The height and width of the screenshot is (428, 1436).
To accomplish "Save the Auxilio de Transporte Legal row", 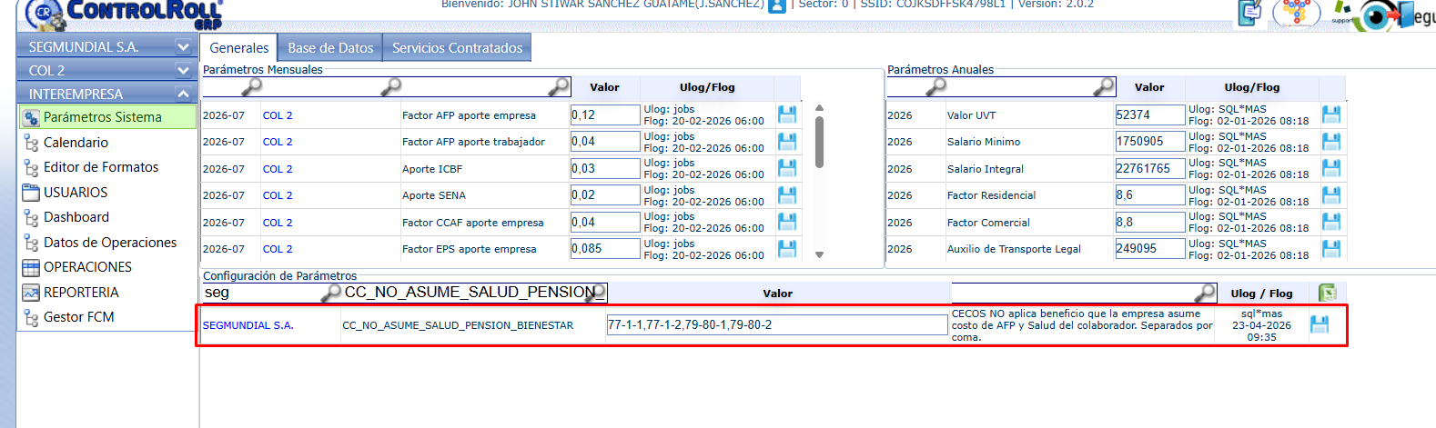I will (x=1331, y=248).
